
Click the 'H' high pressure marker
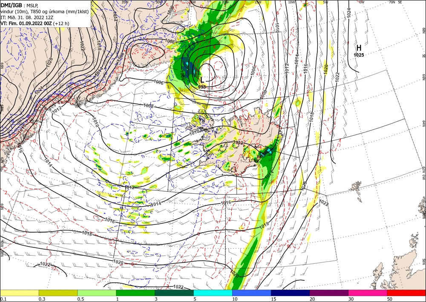359,48
